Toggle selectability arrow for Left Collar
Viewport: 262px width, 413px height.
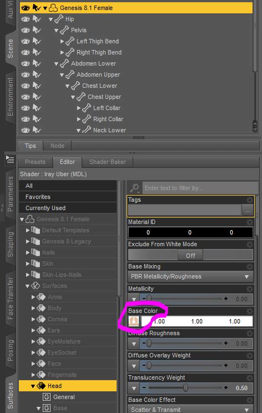click(x=37, y=108)
